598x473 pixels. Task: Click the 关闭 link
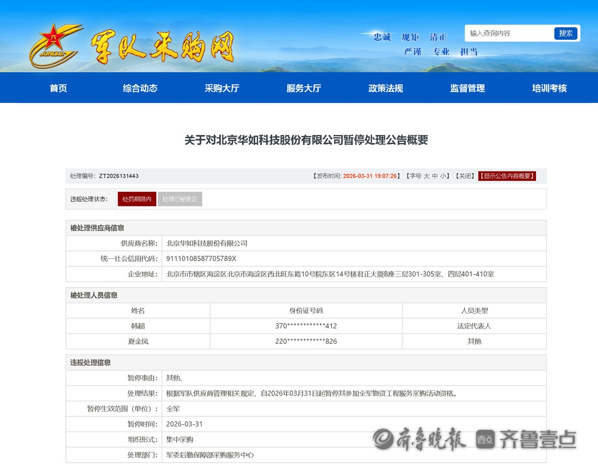[465, 176]
